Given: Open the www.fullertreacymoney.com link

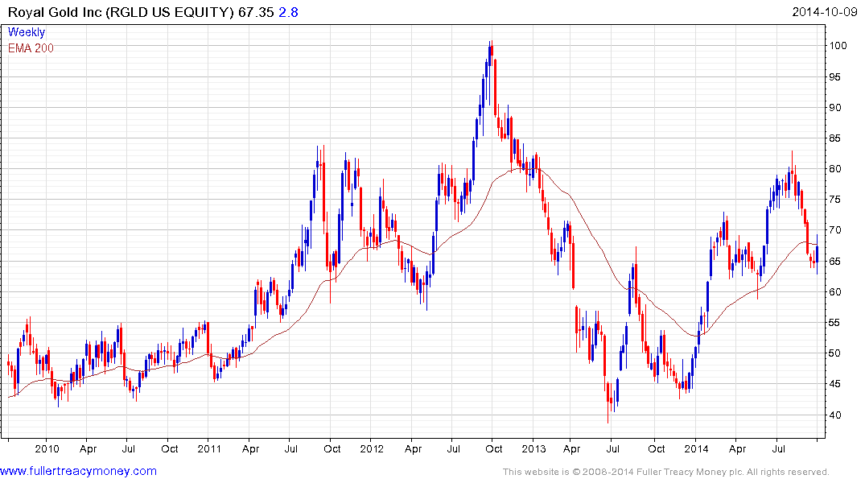Looking at the screenshot, I should [78, 471].
